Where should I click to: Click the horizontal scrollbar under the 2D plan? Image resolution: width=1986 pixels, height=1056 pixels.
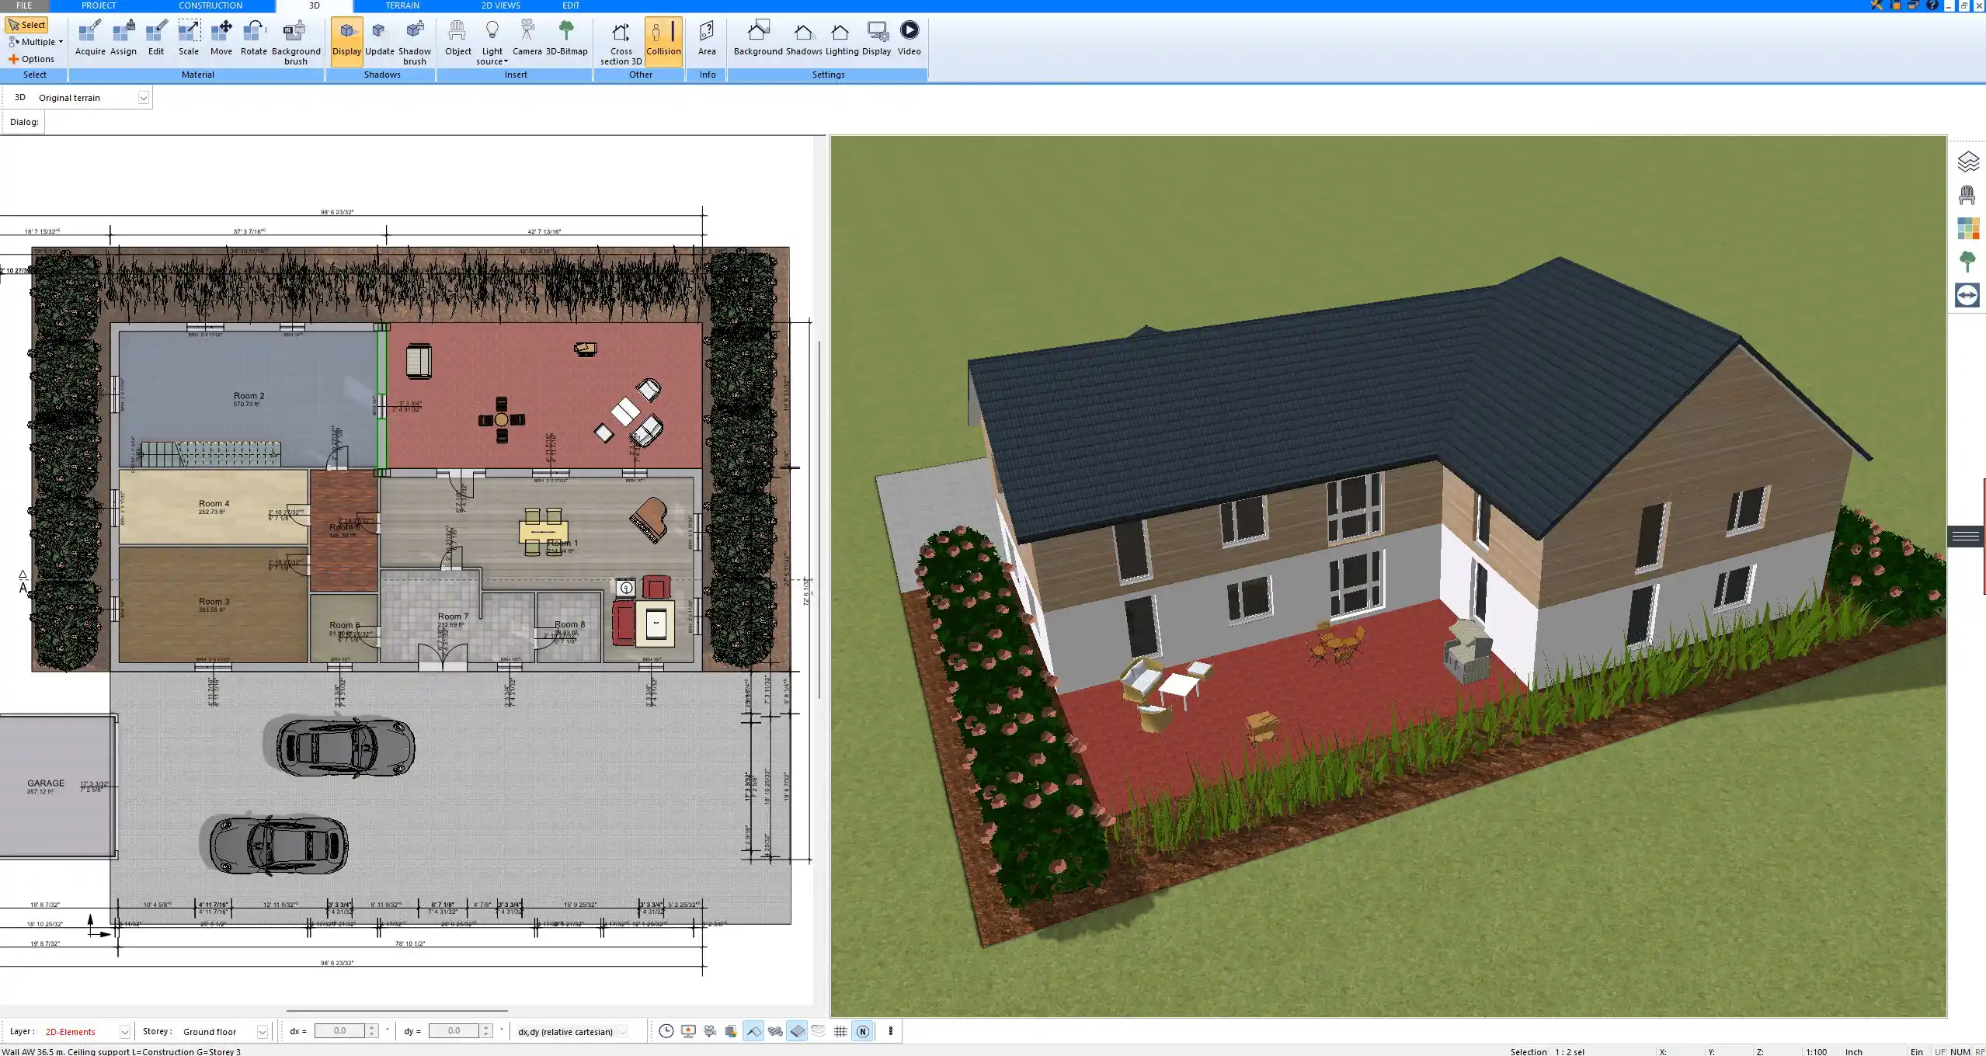click(397, 1011)
